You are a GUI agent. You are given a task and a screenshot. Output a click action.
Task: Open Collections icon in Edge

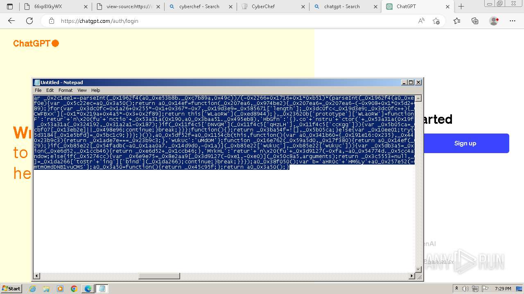coord(475,21)
